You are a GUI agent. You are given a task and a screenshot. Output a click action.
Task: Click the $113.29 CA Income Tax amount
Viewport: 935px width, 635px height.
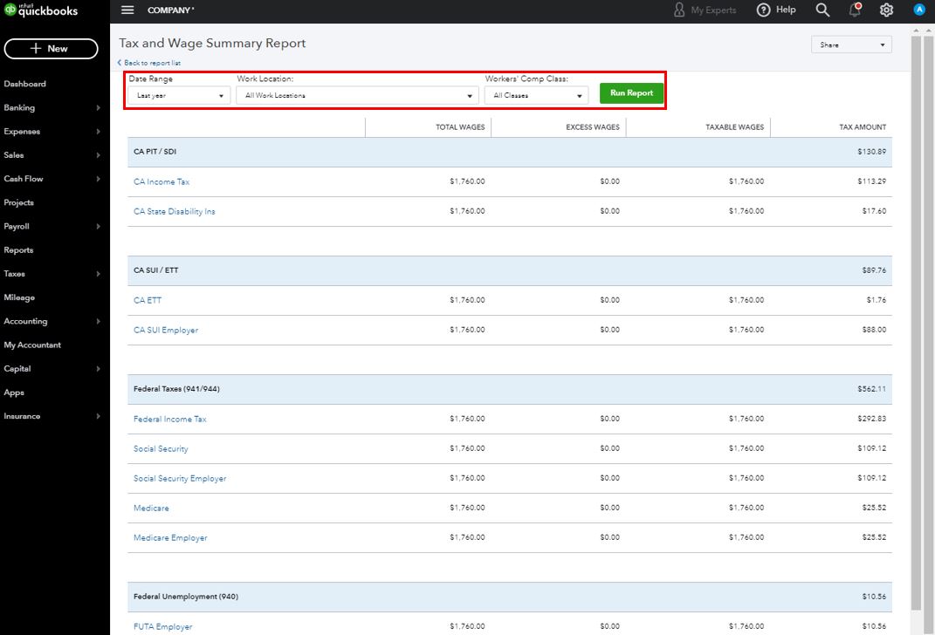coord(871,181)
